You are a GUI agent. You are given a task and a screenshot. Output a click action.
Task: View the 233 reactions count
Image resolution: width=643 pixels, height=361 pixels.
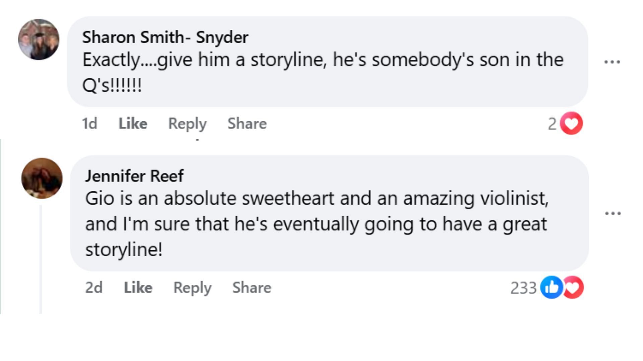tap(523, 288)
